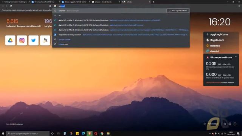
Task: Click the list icon left of Personalizza
Action: [x=205, y=124]
